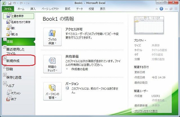Screen dimensions: 180x117
Task: Click the 関連ユーザー section label
Action: [x=141, y=91]
